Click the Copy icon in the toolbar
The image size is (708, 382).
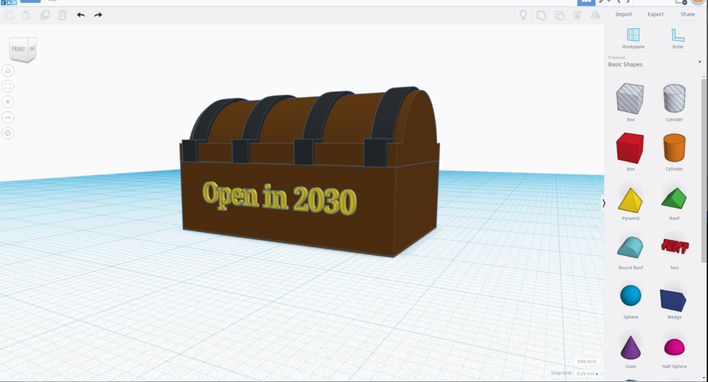pos(9,15)
